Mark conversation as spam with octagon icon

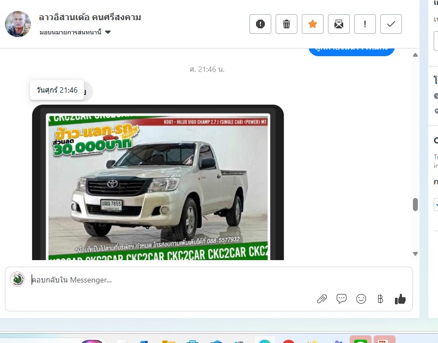[x=260, y=24]
